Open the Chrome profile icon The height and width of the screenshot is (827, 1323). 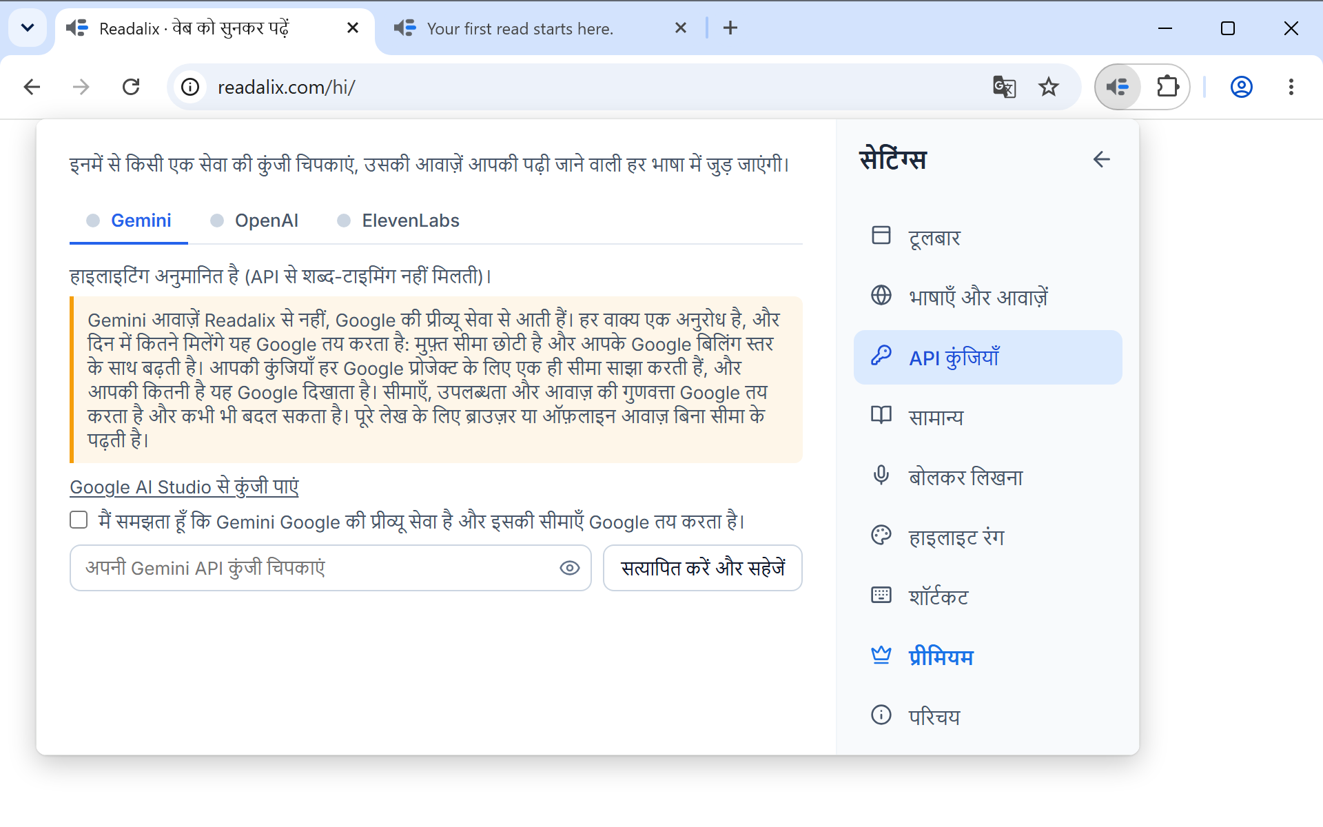tap(1241, 87)
